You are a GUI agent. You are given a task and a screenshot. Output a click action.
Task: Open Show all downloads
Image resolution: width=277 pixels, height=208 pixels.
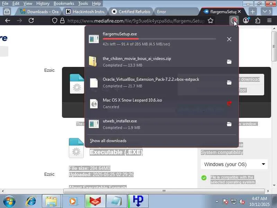tap(108, 141)
